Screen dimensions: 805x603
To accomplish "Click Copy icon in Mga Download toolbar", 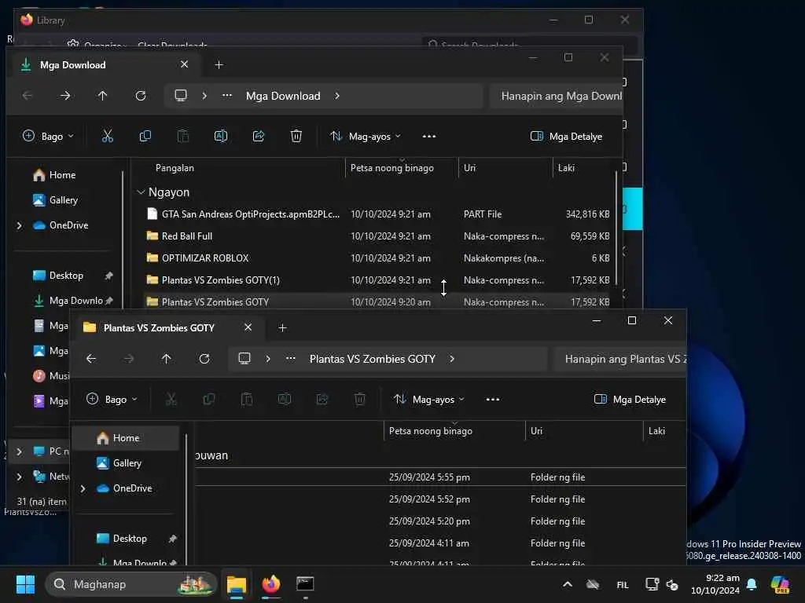I will [145, 136].
